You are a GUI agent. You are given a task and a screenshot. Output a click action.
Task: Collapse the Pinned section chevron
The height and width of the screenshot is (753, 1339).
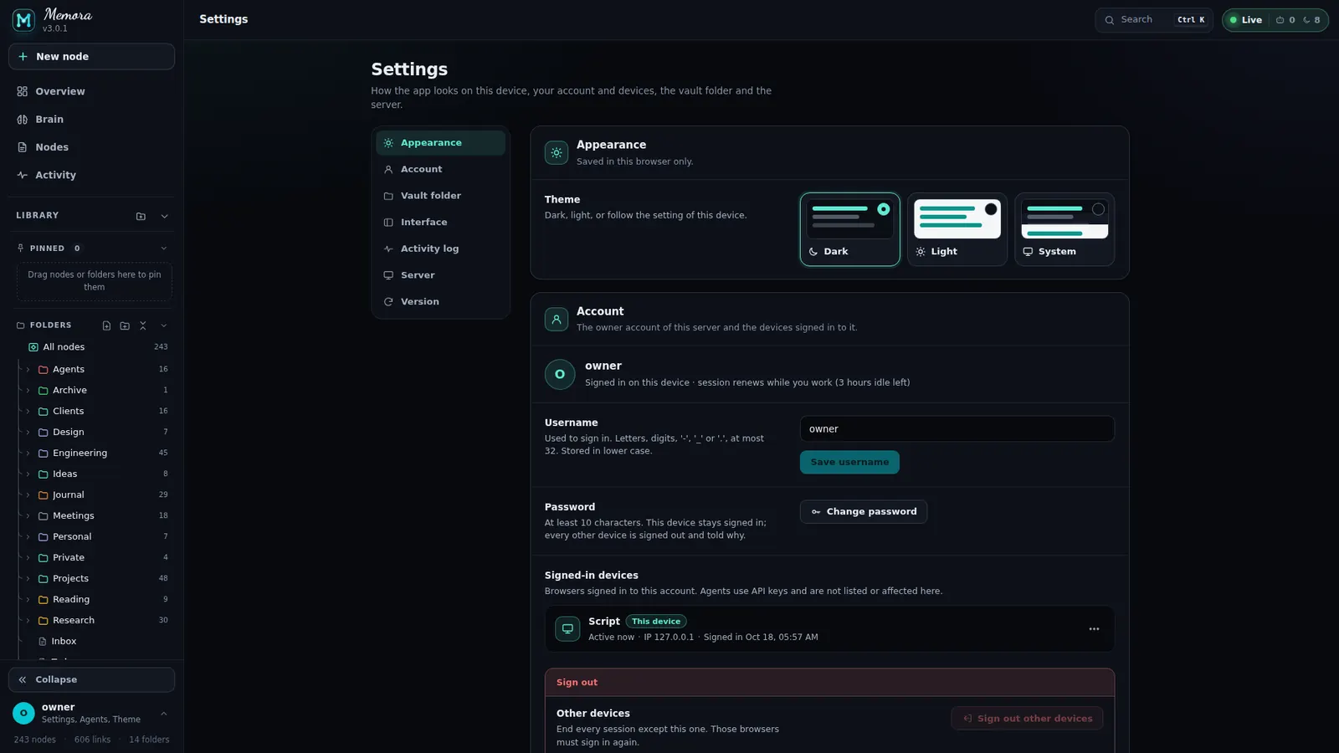[164, 248]
